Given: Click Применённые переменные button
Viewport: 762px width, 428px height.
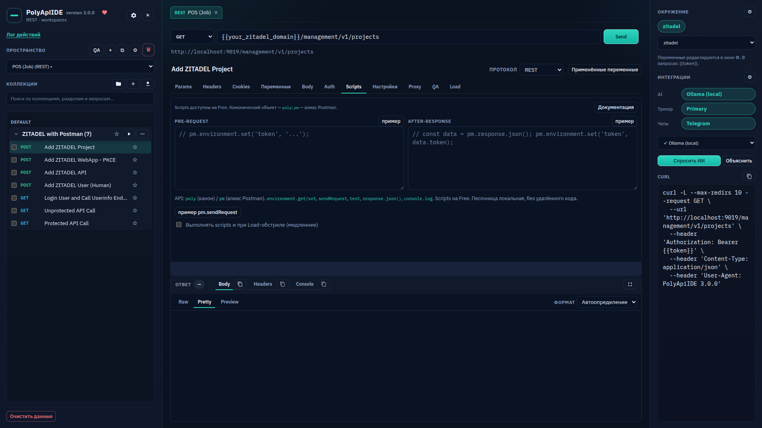Looking at the screenshot, I should click(x=604, y=70).
